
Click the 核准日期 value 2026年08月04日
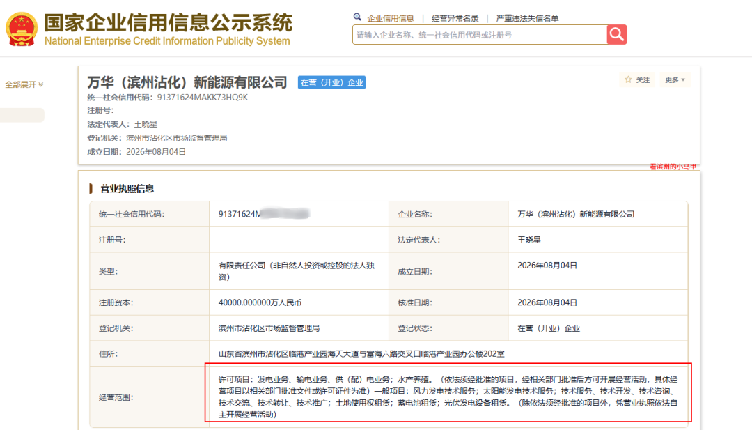tap(547, 303)
